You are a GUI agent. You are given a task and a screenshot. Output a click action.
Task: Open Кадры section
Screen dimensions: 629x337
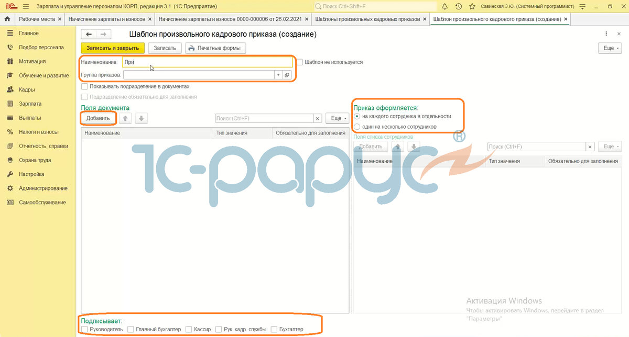pyautogui.click(x=27, y=89)
